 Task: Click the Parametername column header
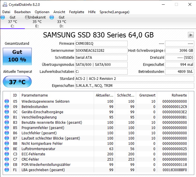[57, 95]
